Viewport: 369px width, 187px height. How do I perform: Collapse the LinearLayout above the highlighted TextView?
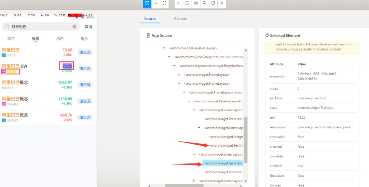(194, 154)
